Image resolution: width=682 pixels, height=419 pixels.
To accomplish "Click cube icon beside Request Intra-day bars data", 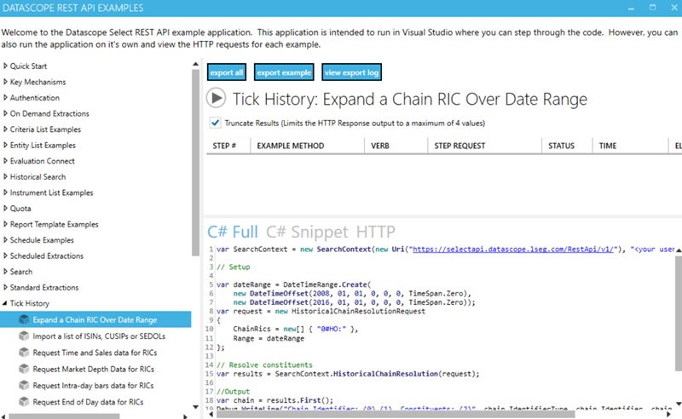I will coord(24,385).
